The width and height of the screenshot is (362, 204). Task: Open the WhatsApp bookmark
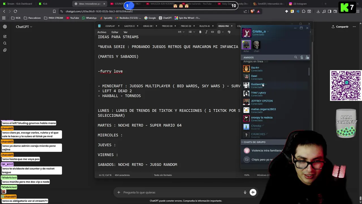tap(89, 18)
